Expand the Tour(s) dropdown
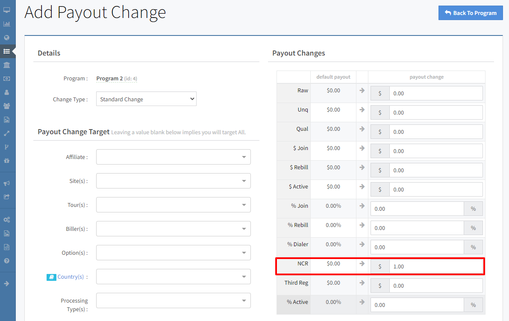Viewport: 509px width, 321px height. click(173, 205)
